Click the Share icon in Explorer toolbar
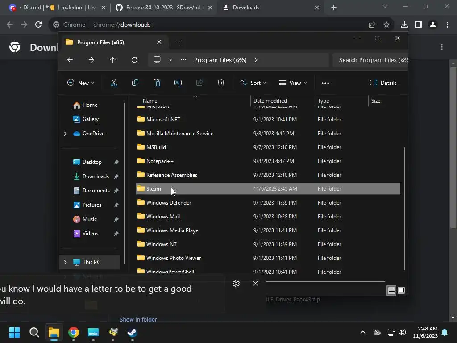 coord(199,83)
